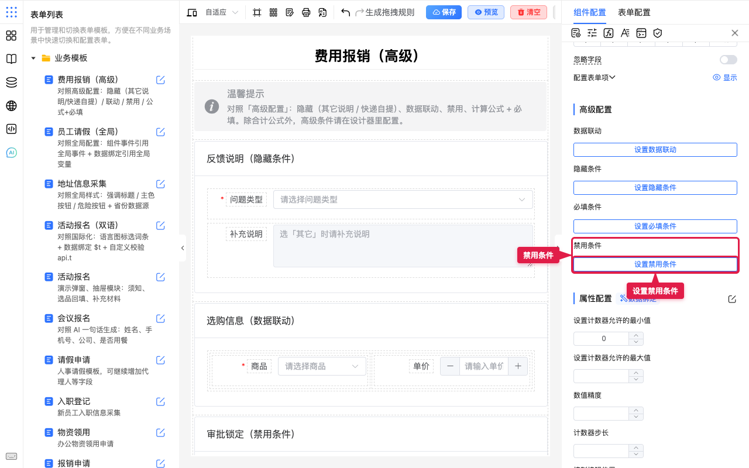
Task: Open the globe internationalization sidebar icon
Action: pyautogui.click(x=11, y=106)
